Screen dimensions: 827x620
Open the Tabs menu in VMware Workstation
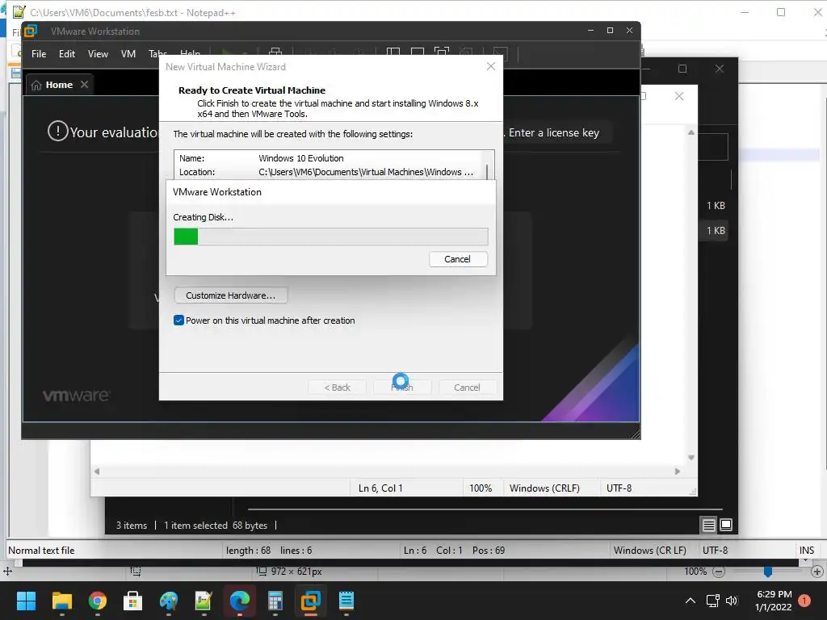(x=157, y=54)
